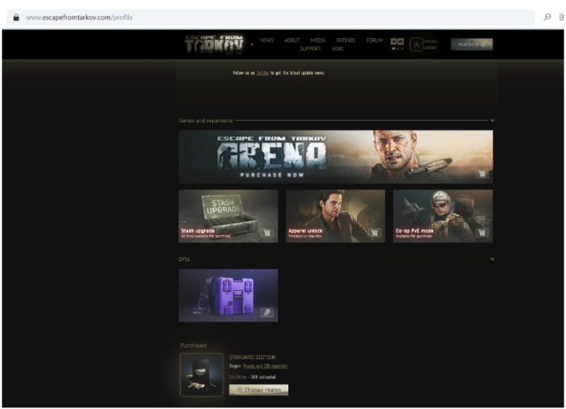The height and width of the screenshot is (409, 566).
Task: Click the Standard Edition box thumbnail
Action: click(201, 374)
